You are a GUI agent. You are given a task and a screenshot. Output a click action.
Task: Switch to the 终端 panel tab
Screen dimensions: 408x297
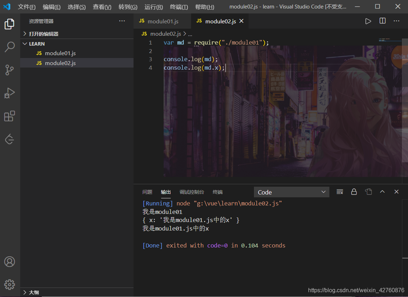tap(217, 192)
